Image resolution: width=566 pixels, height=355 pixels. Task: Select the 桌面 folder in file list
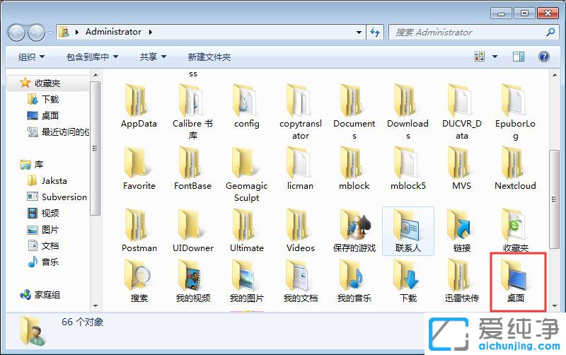(517, 281)
